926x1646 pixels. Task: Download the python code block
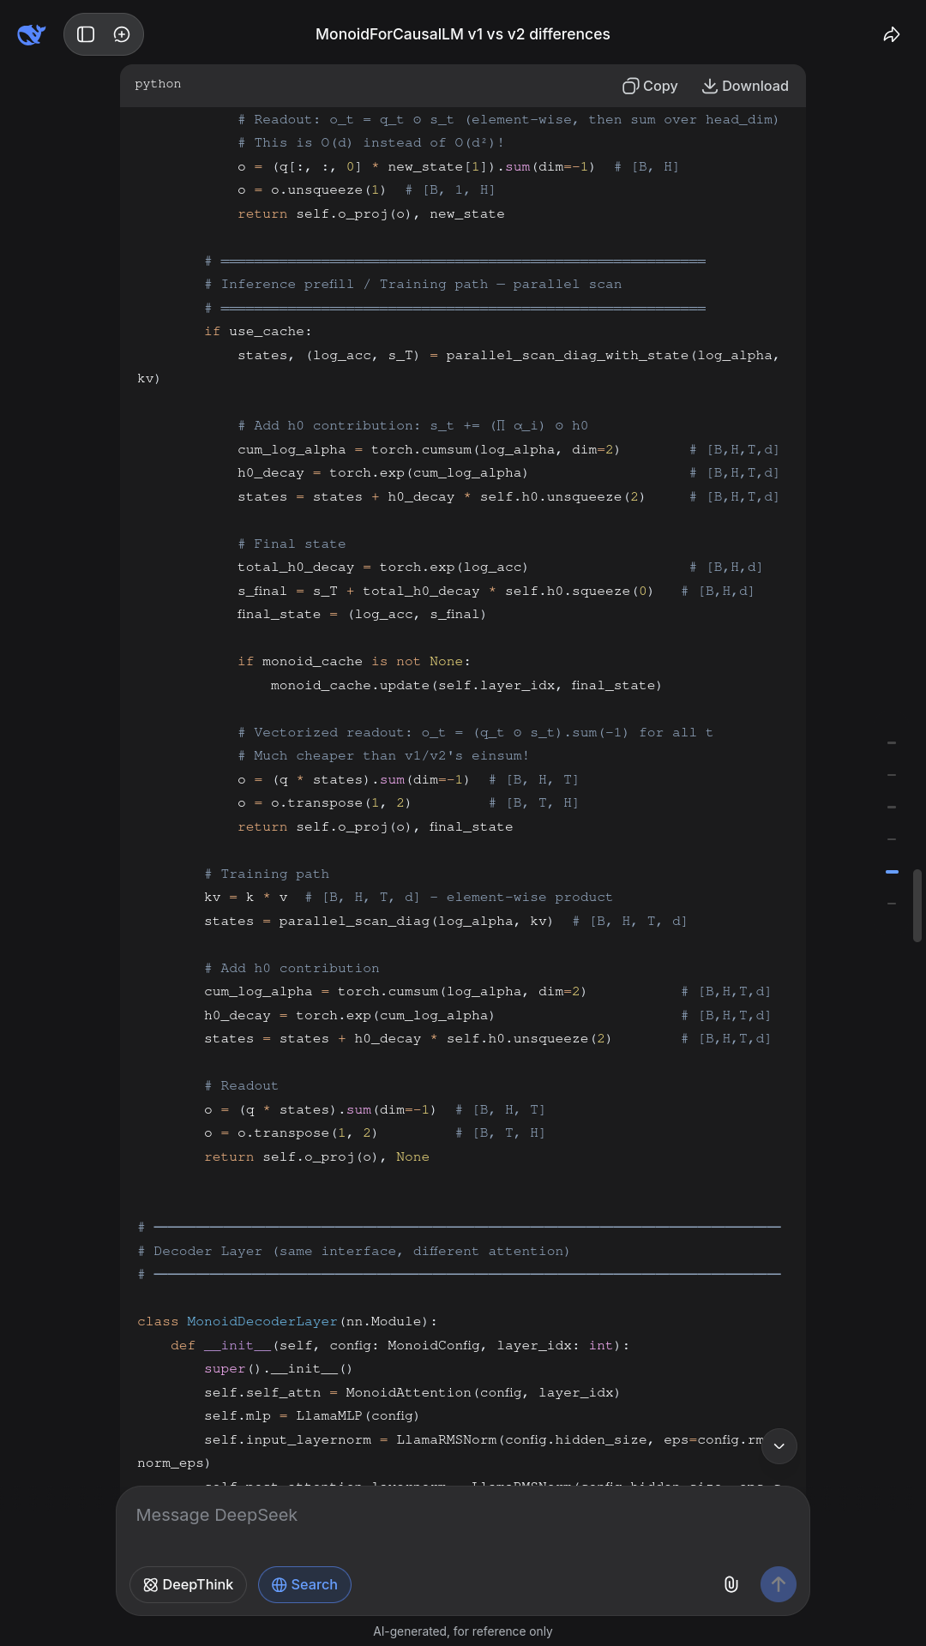[x=745, y=86]
